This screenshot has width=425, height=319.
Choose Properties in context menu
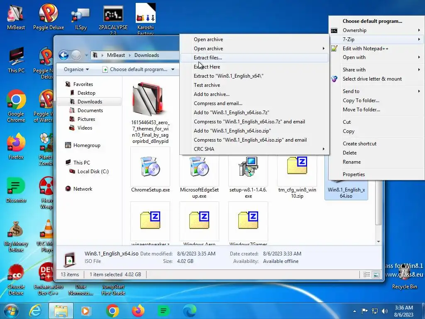click(376, 174)
